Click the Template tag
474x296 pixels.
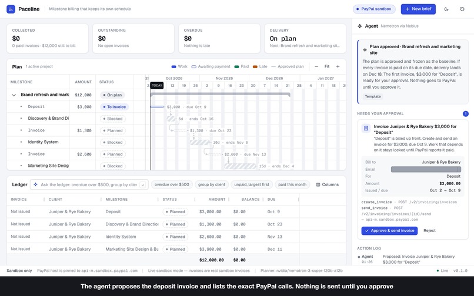coord(373,96)
